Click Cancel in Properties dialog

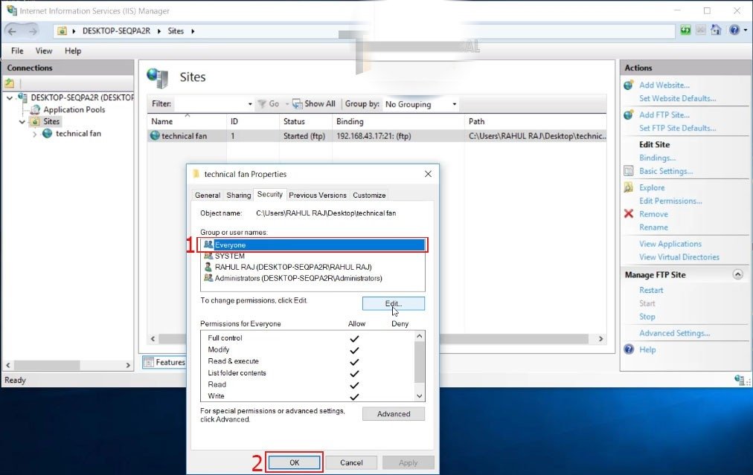tap(351, 462)
